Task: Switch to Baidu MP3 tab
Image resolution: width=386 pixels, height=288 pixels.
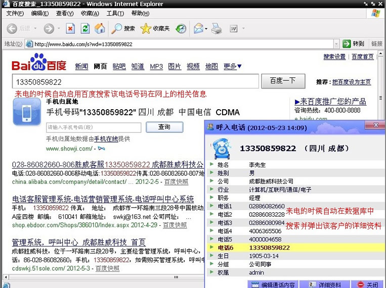Action: (x=156, y=66)
